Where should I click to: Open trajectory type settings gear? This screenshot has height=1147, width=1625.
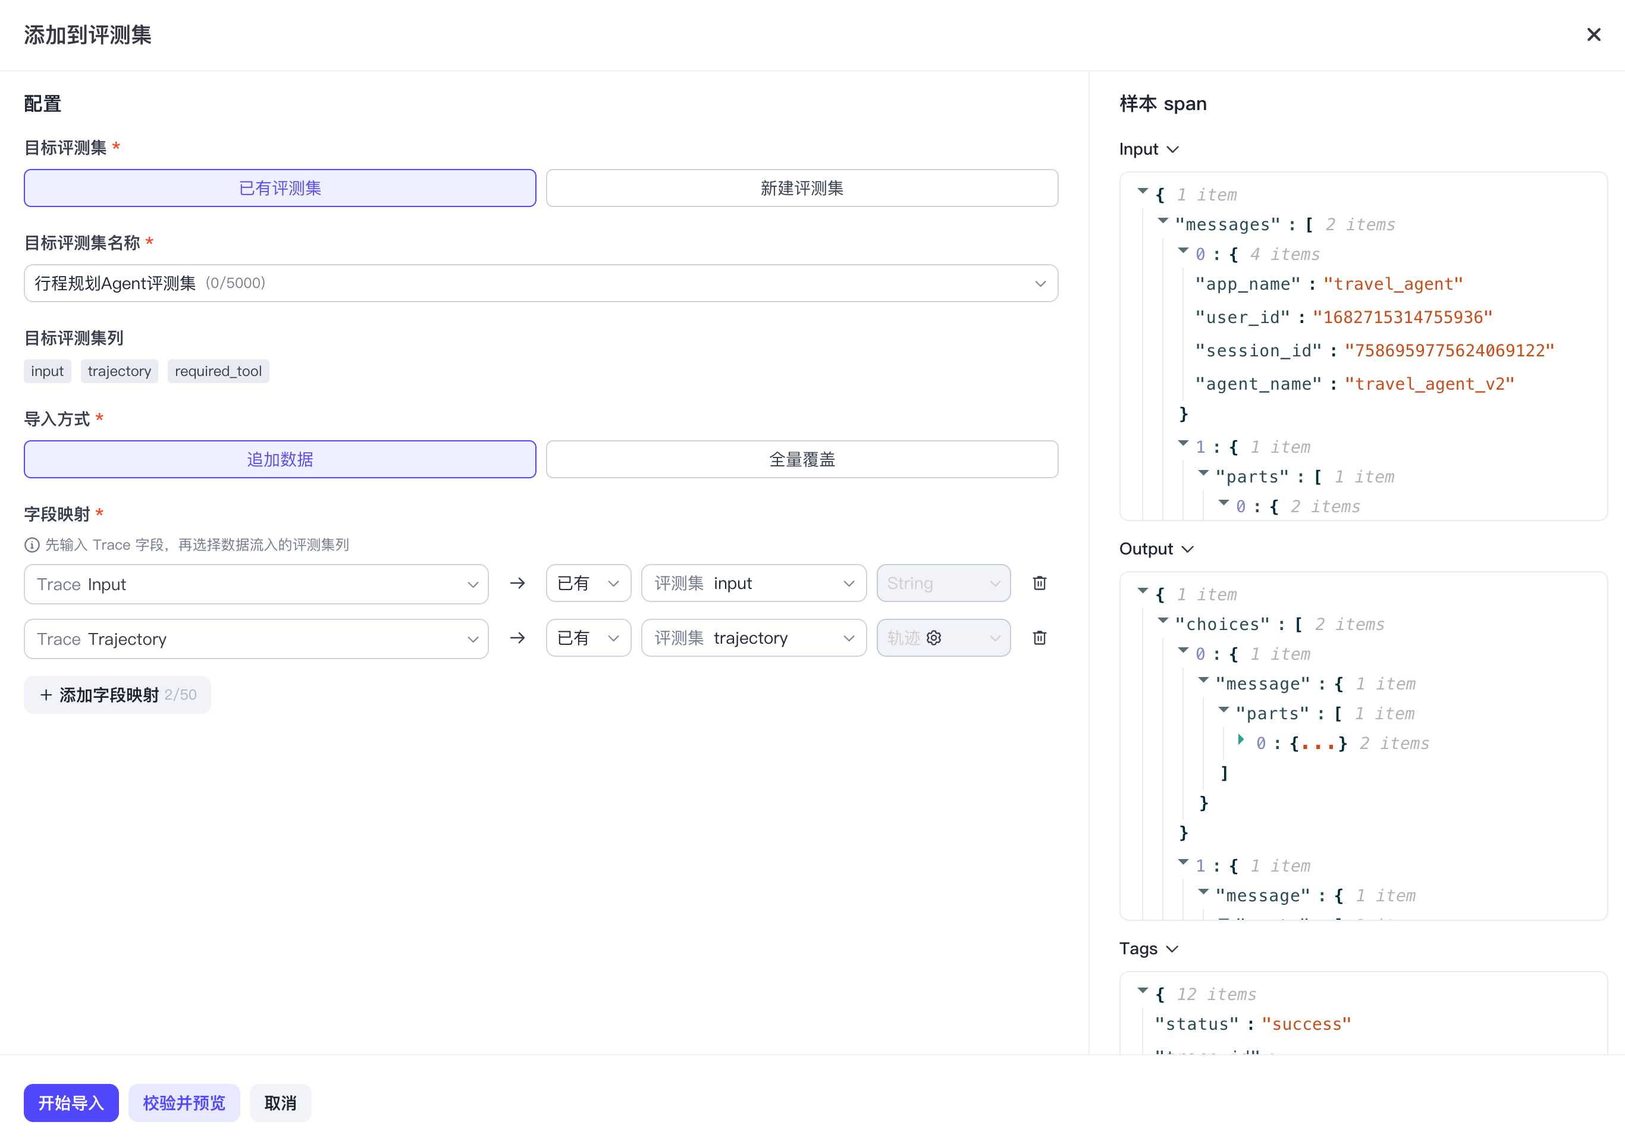tap(933, 638)
